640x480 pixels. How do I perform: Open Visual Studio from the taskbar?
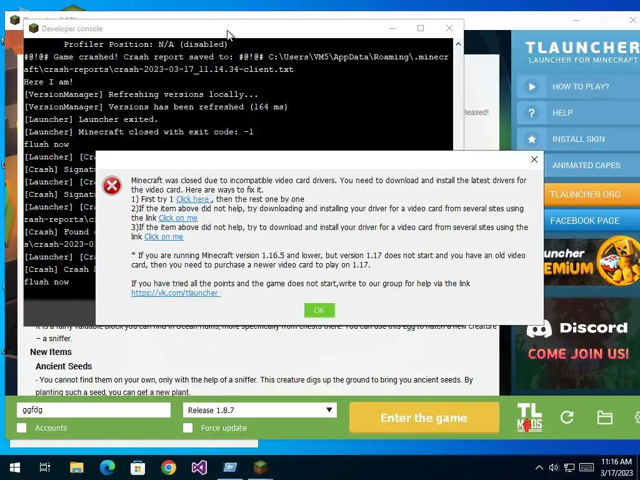coord(199,467)
